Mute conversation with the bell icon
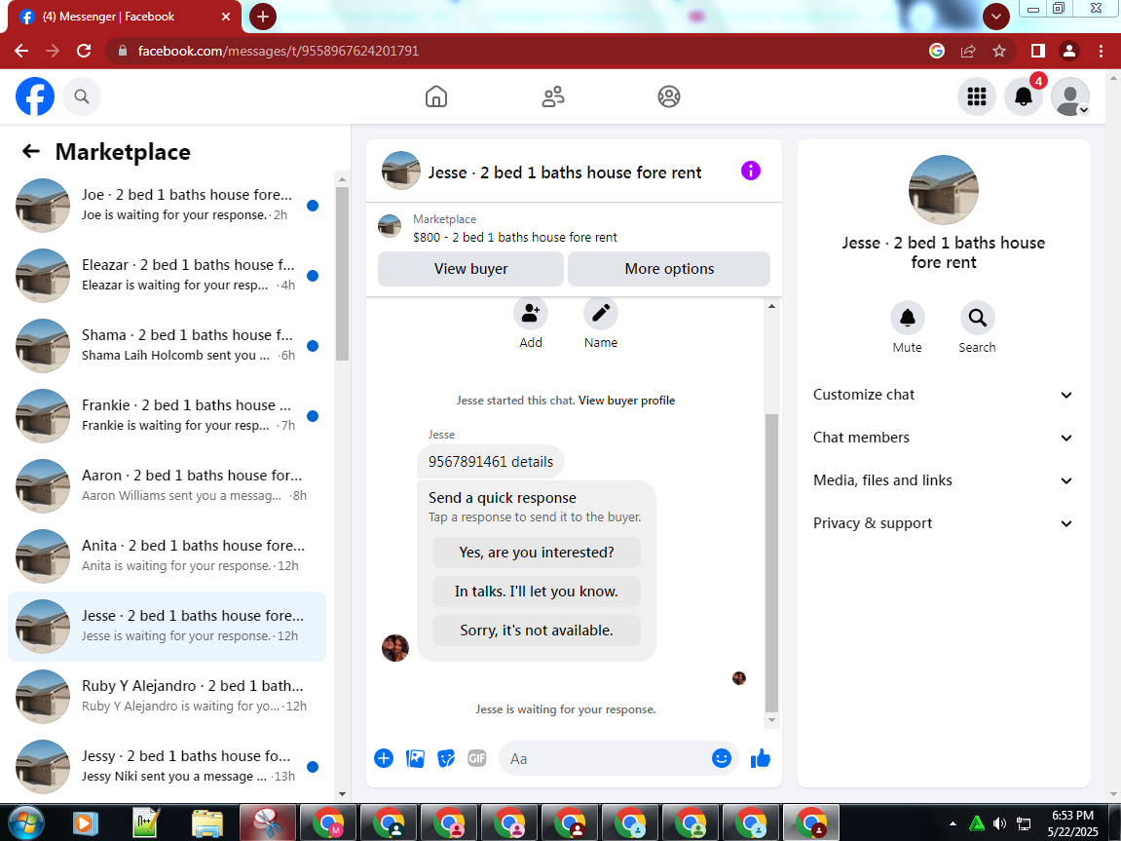The width and height of the screenshot is (1121, 841). pos(908,318)
